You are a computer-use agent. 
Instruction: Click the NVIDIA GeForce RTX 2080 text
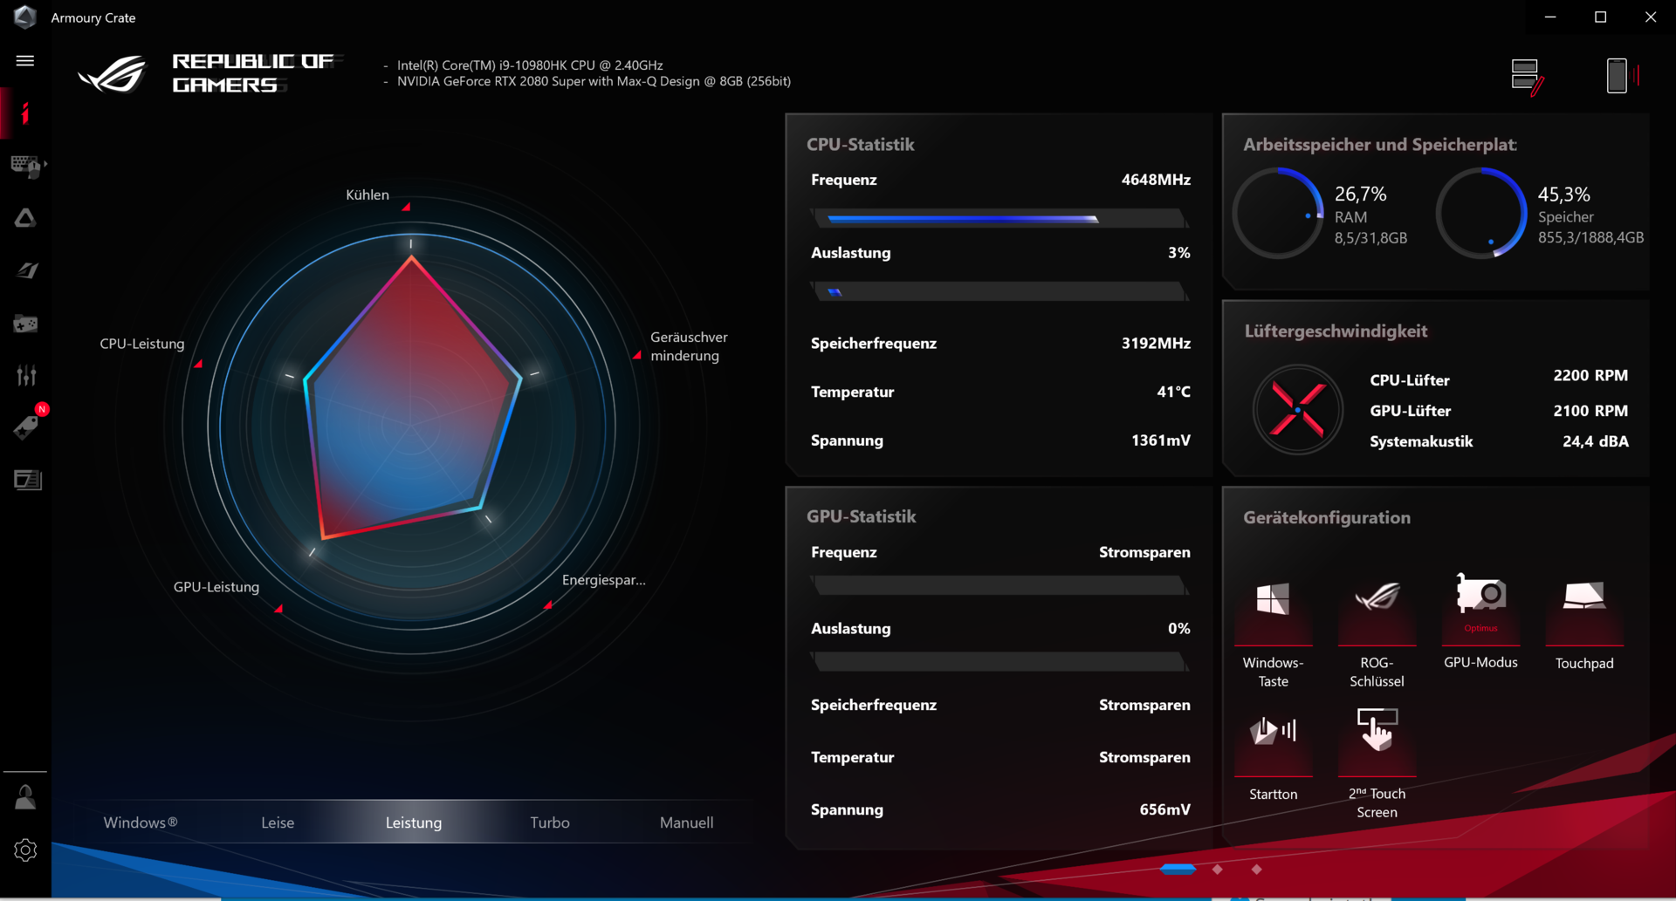[594, 81]
